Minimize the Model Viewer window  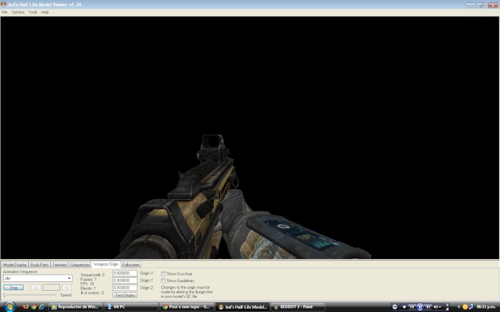[471, 5]
